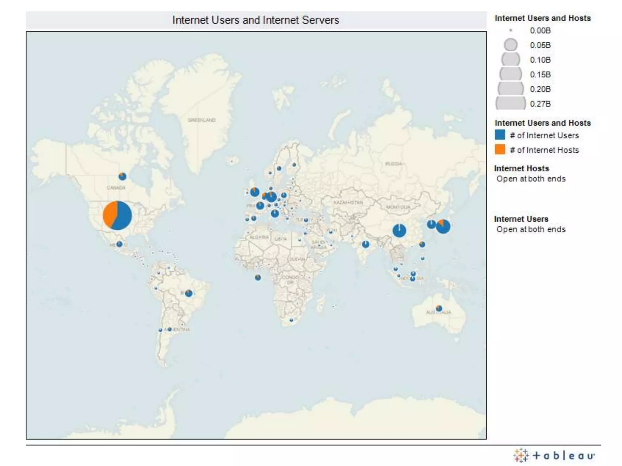
Task: Click the Tableau logo
Action: [554, 455]
